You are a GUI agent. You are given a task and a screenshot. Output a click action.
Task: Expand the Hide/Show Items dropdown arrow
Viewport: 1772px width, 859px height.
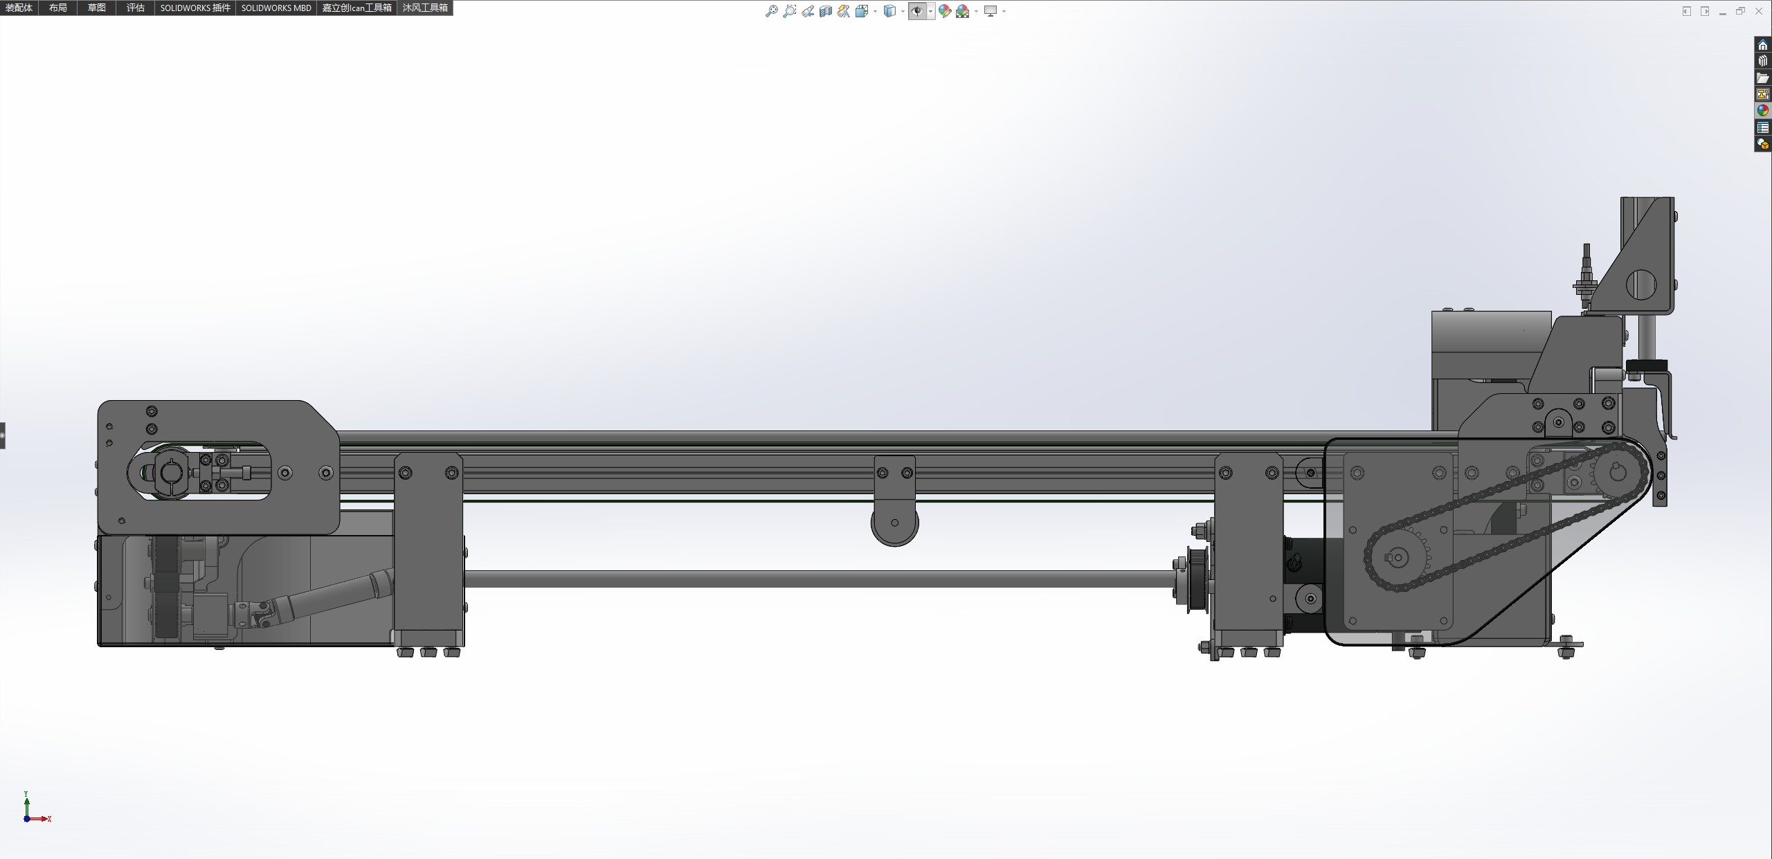[930, 11]
